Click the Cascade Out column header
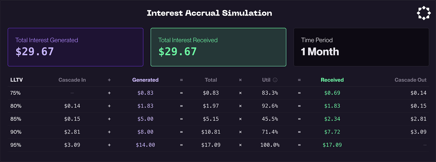Viewport: 436px width, 162px height. 411,80
